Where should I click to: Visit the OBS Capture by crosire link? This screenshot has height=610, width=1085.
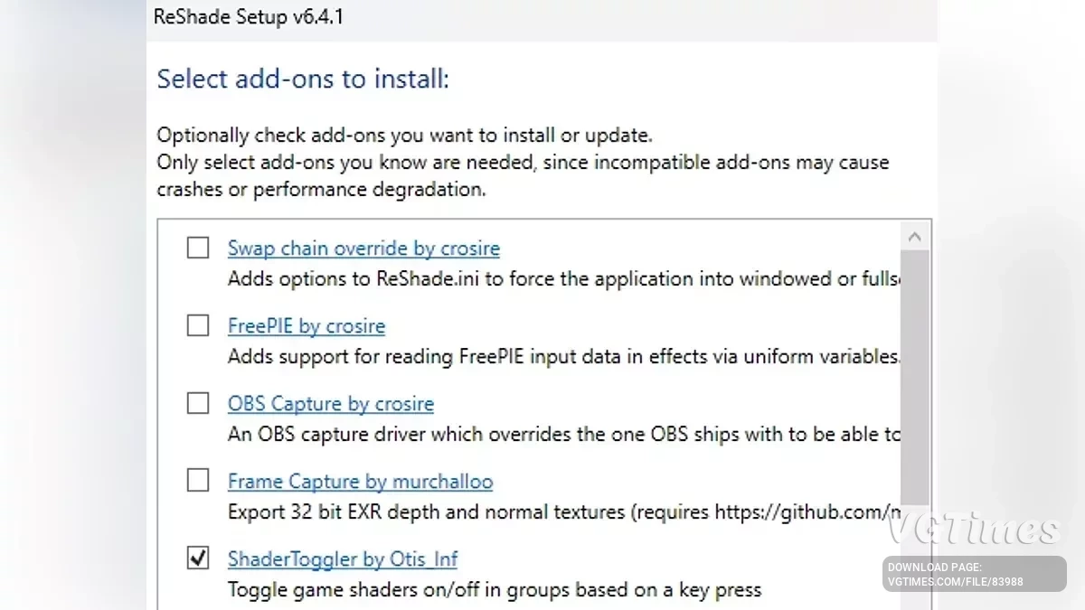pos(331,404)
